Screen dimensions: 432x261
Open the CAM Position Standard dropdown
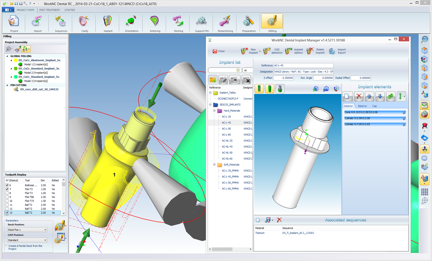[x=27, y=240]
